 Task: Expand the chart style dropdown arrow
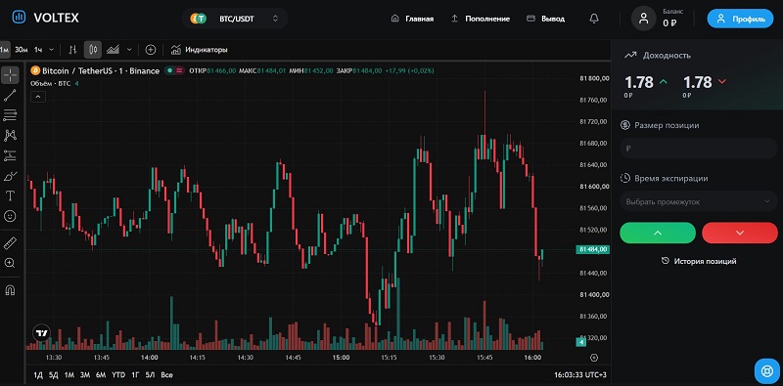[129, 50]
